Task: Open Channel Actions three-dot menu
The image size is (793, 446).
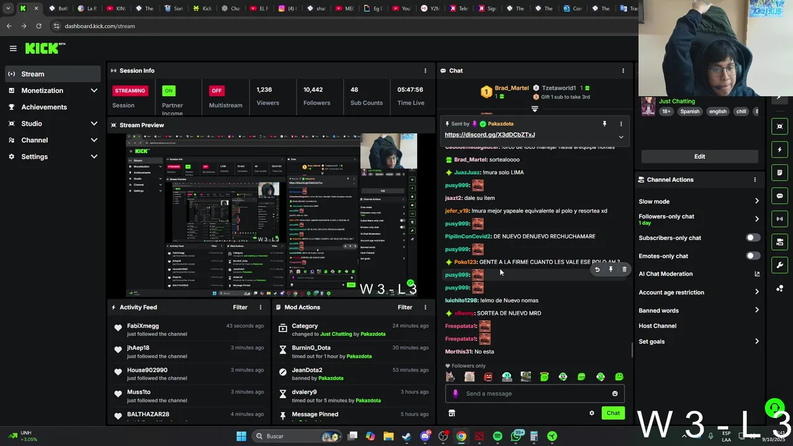Action: coord(755,180)
